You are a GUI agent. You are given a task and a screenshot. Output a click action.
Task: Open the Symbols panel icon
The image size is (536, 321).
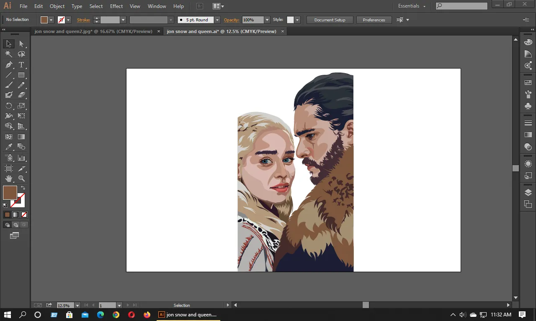[x=528, y=106]
